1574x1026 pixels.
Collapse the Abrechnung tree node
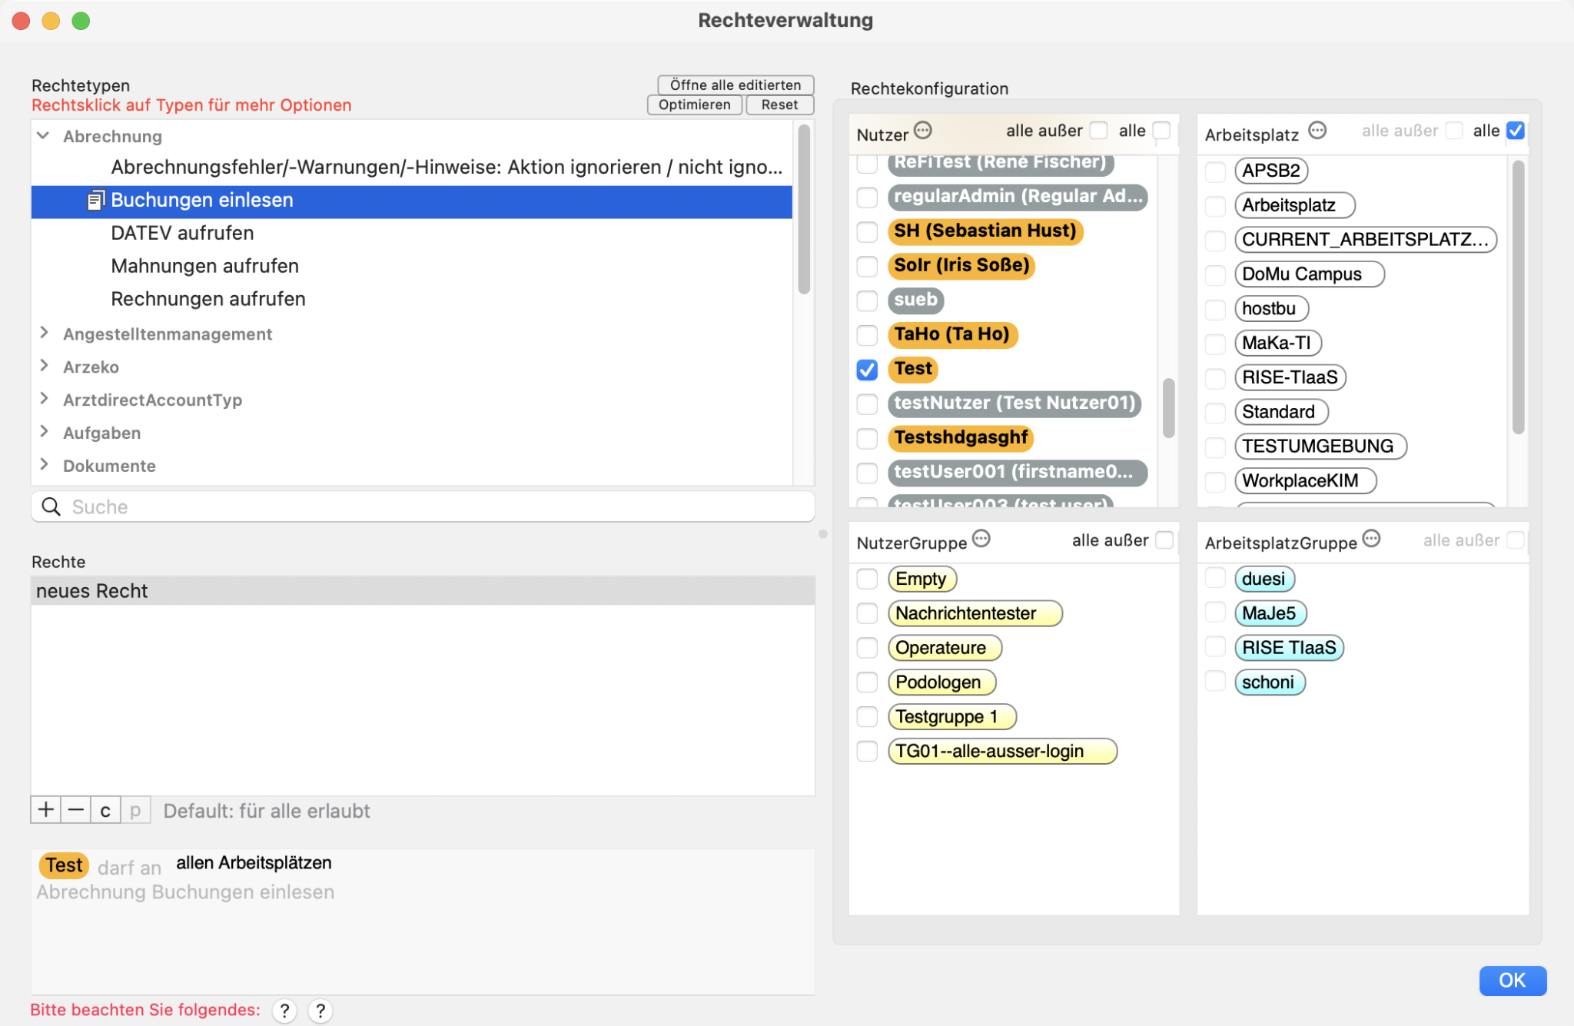pyautogui.click(x=44, y=136)
